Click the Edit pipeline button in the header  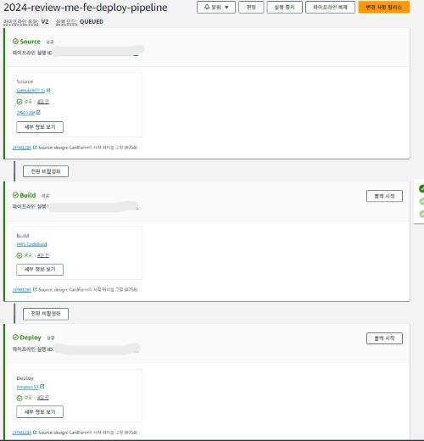coord(251,7)
